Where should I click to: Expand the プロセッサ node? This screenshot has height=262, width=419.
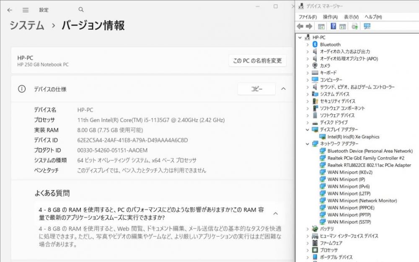pos(307,250)
